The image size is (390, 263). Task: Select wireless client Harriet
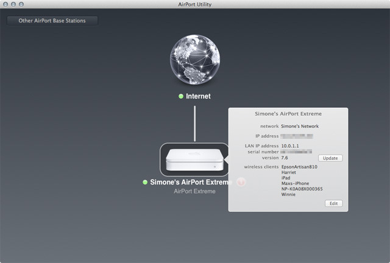coord(289,172)
